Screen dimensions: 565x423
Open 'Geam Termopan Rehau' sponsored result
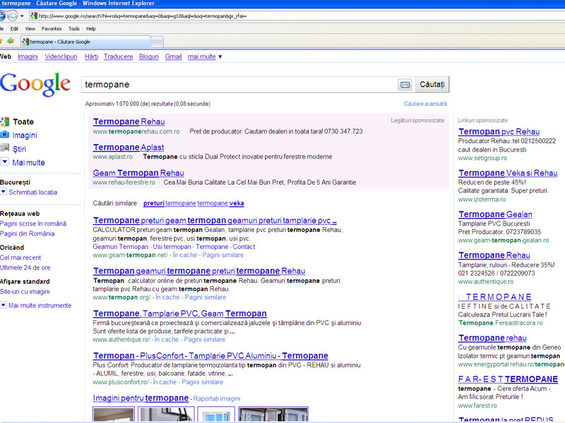(138, 173)
